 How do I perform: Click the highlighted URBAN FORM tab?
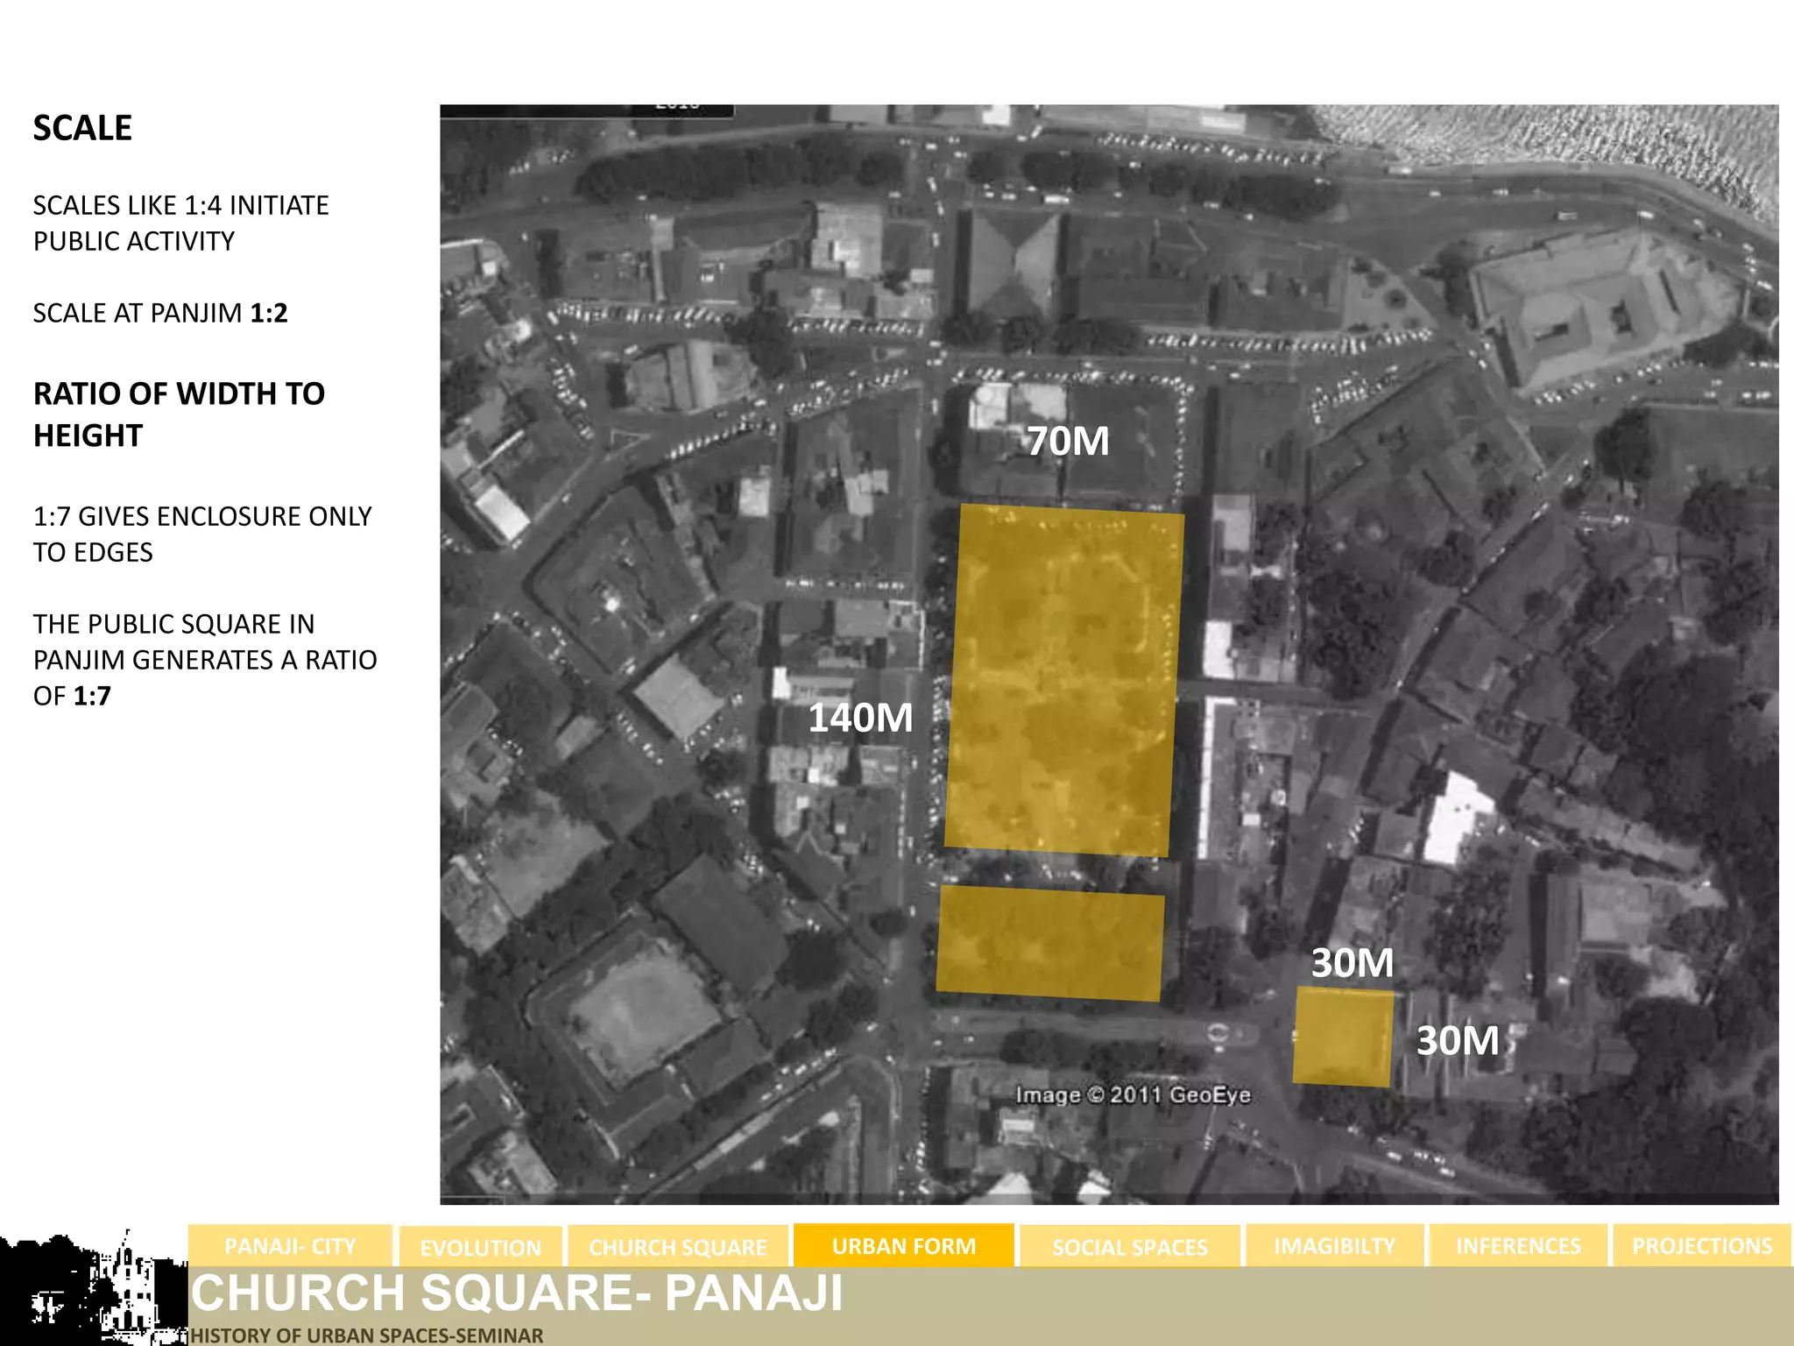coord(904,1245)
